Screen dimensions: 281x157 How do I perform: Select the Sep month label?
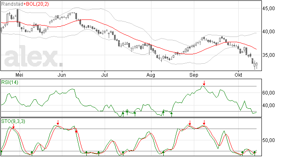pos(194,75)
